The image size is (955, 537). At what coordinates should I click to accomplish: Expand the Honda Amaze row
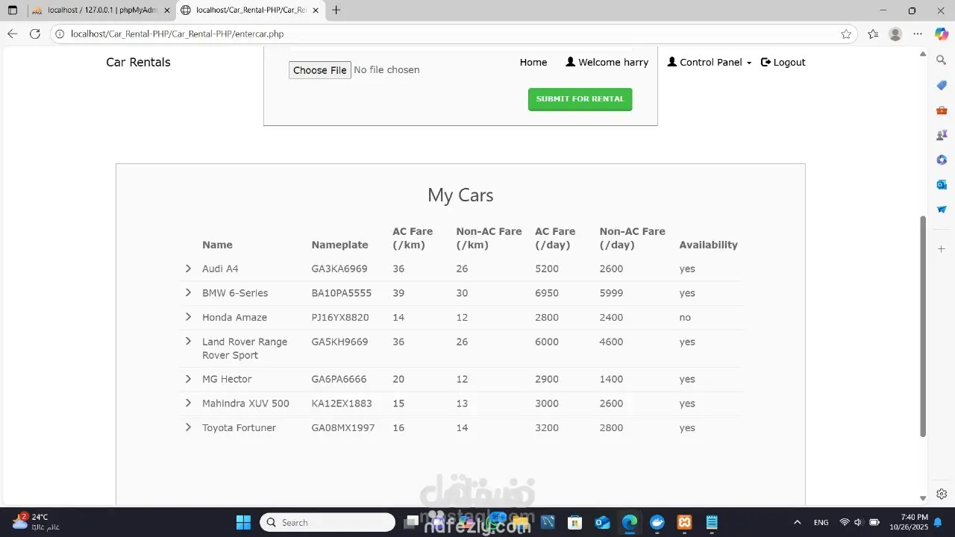[188, 317]
